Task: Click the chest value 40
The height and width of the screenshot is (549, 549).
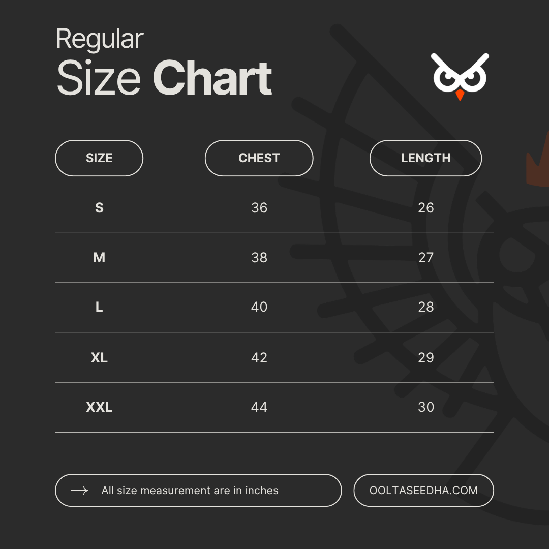Action: (259, 307)
